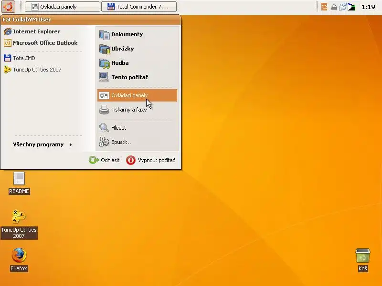Click the Ovládací panely taskbar button icon

(x=35, y=7)
